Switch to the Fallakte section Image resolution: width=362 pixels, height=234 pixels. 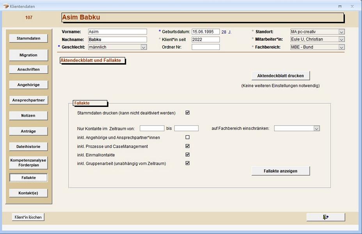click(x=28, y=177)
